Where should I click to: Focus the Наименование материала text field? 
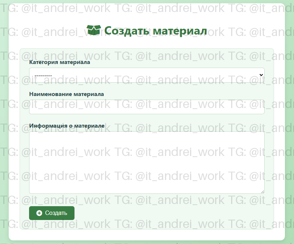point(146,107)
